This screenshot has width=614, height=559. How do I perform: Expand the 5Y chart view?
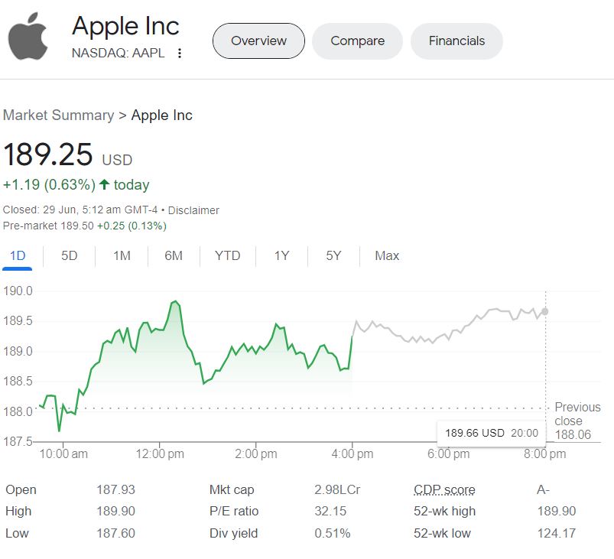tap(332, 256)
